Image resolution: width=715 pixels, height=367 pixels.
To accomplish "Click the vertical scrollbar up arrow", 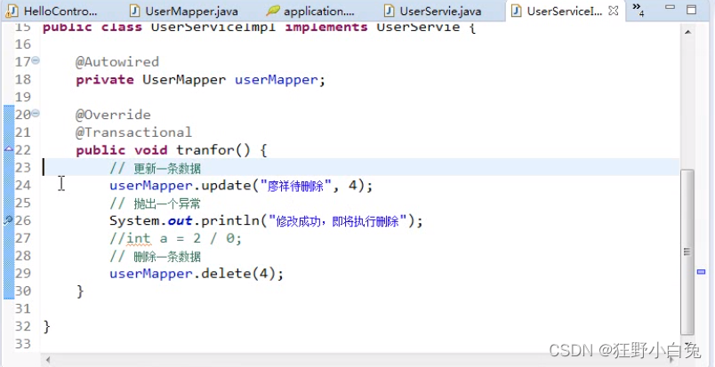I will coord(687,32).
